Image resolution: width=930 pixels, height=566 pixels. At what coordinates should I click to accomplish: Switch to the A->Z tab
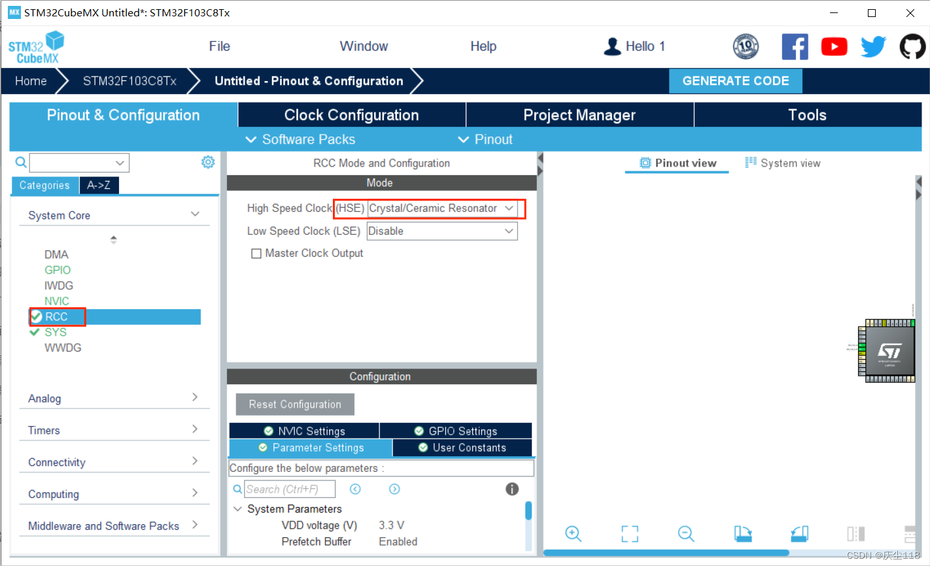click(99, 186)
